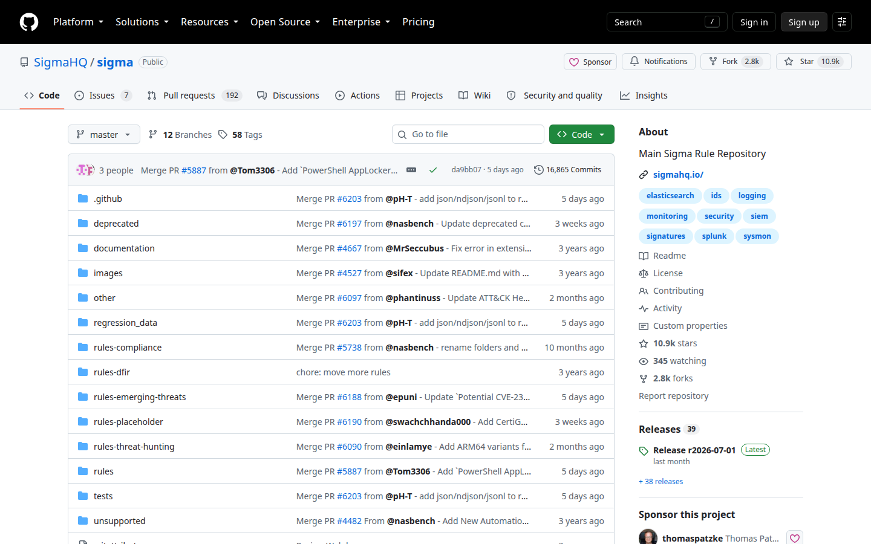
Task: View the 12 Branches link
Action: [180, 134]
